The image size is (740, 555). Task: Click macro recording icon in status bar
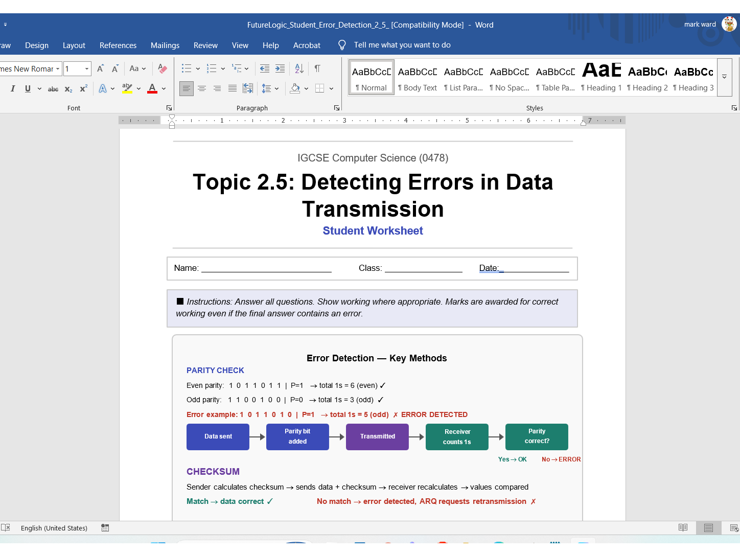tap(105, 528)
